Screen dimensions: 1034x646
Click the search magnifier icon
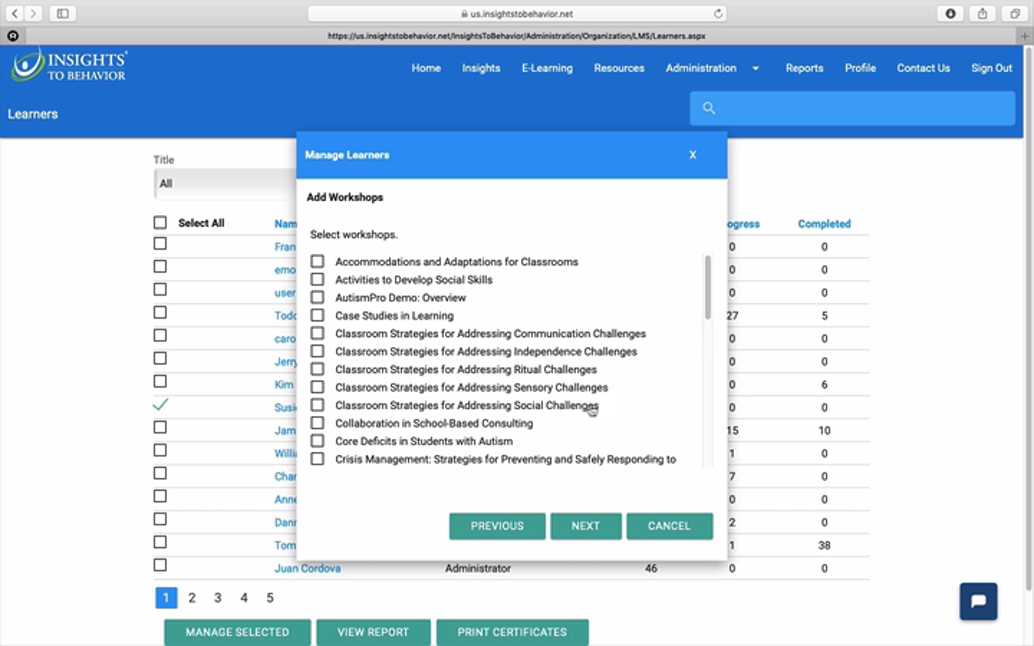pos(709,108)
